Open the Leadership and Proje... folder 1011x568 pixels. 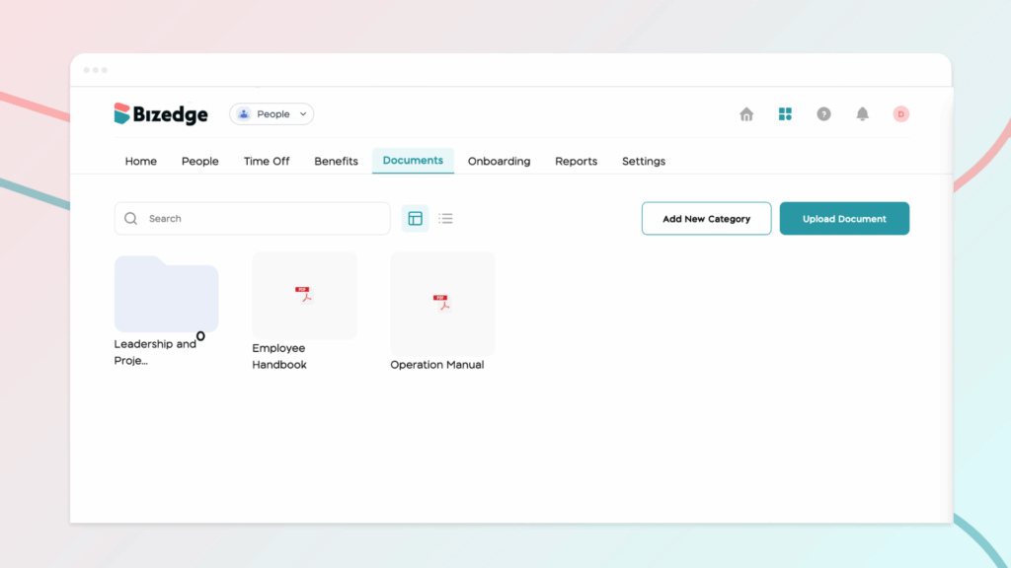[x=166, y=295]
